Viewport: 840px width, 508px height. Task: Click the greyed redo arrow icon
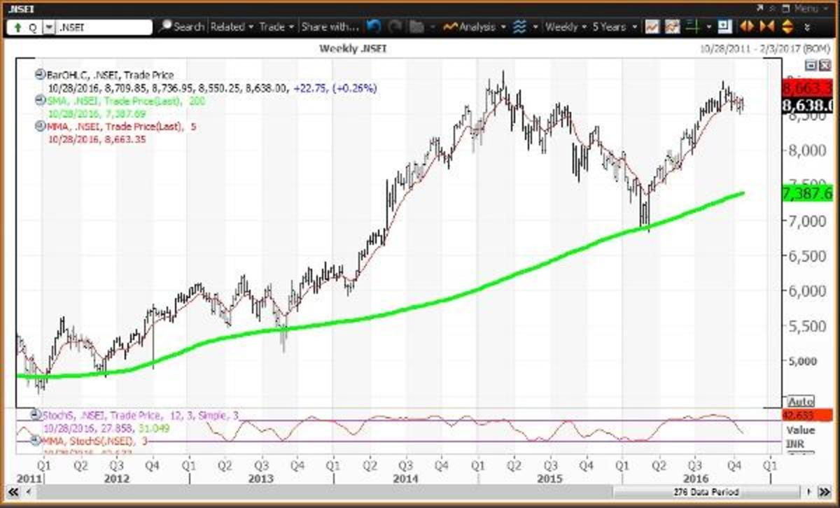point(395,27)
